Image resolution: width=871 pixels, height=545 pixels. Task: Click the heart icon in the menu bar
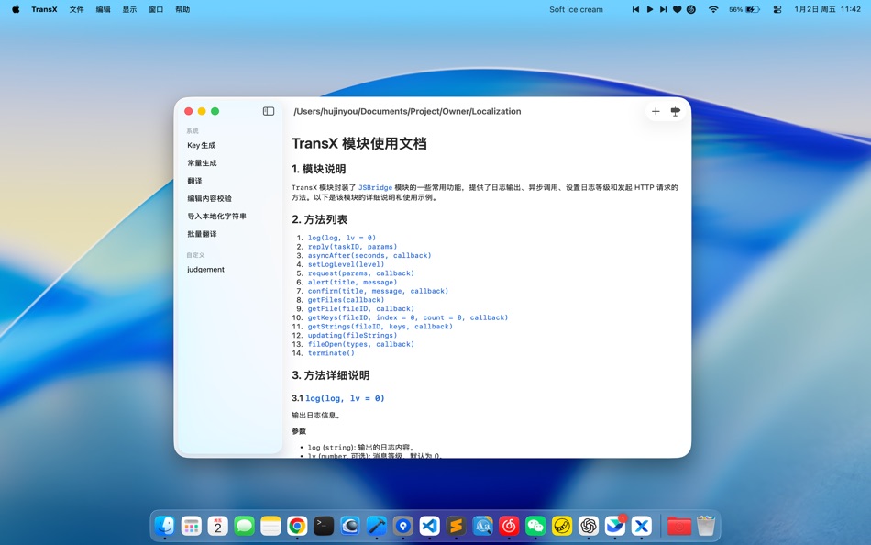(677, 9)
